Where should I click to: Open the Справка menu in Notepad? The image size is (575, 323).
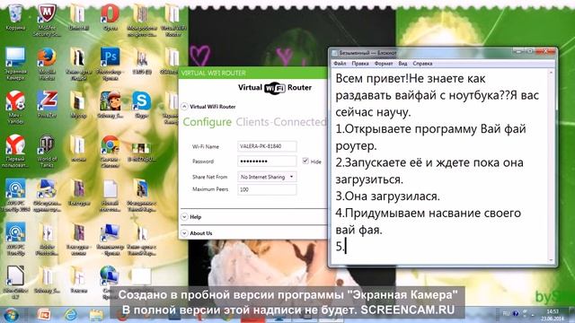point(422,64)
